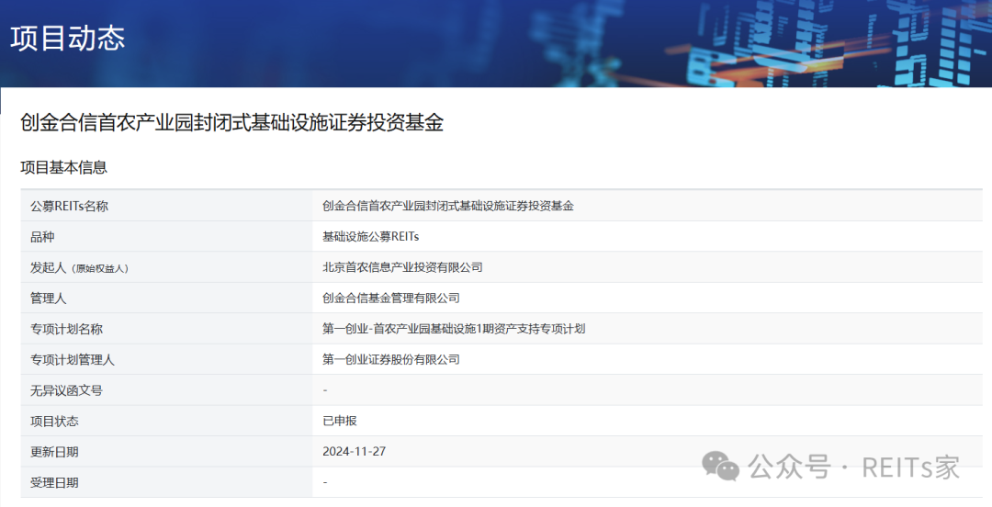Click the 项目动态 banner heading
992x507 pixels.
pyautogui.click(x=68, y=38)
